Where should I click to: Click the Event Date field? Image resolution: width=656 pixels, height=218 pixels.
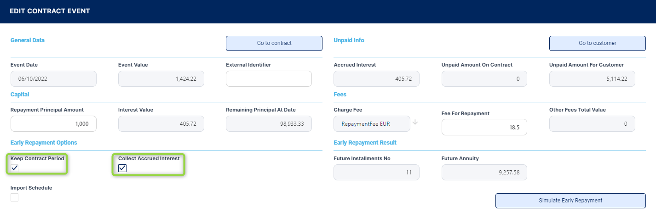(53, 79)
